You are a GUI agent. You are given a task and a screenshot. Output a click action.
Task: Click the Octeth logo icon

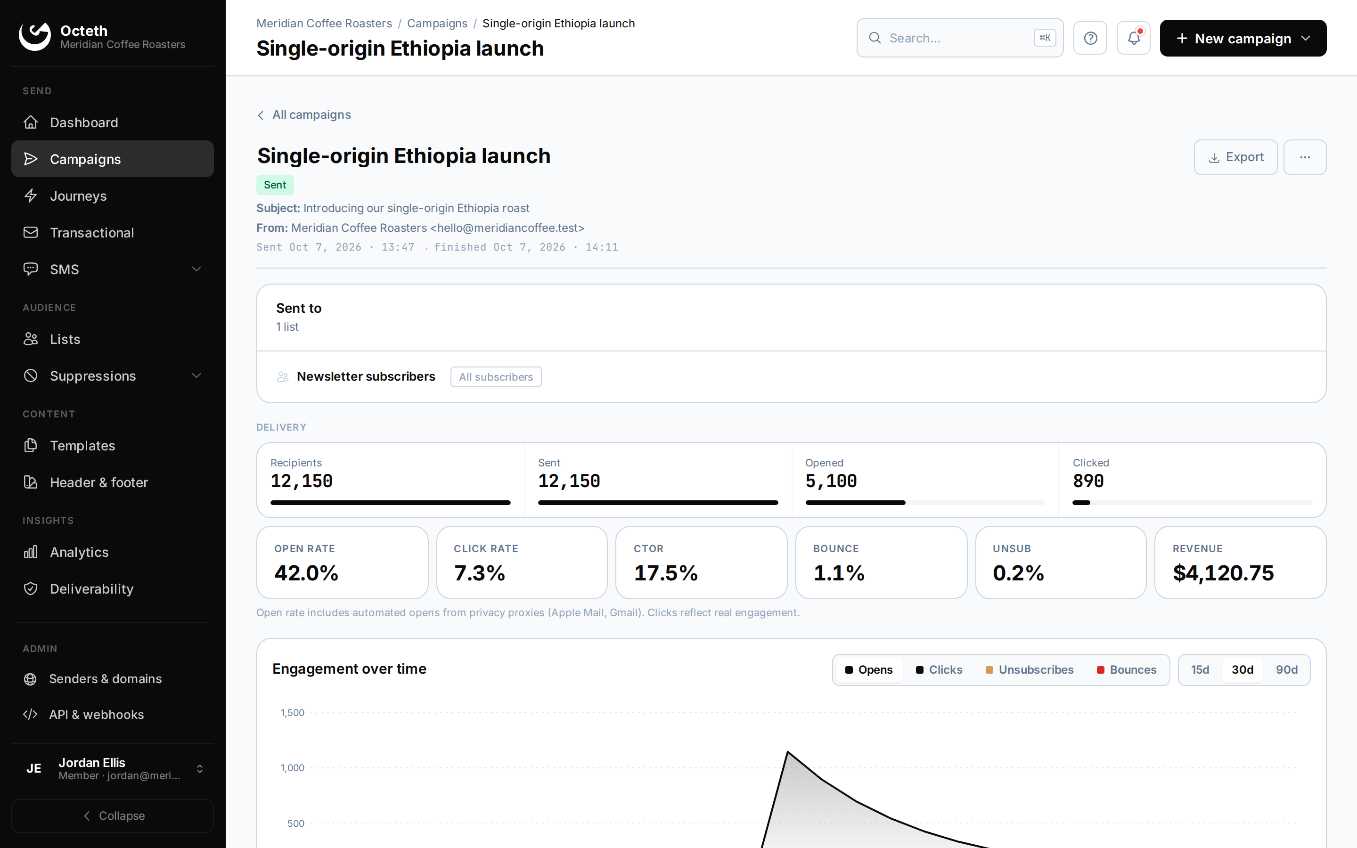(x=35, y=36)
